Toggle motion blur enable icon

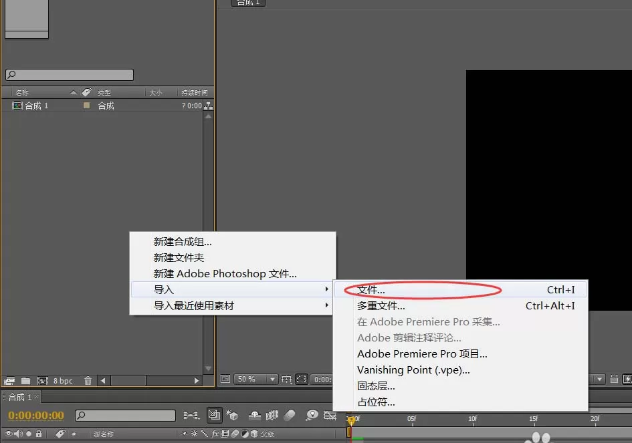290,415
